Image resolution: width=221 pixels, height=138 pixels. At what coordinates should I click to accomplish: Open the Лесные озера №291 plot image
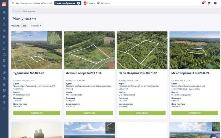pyautogui.click(x=89, y=50)
